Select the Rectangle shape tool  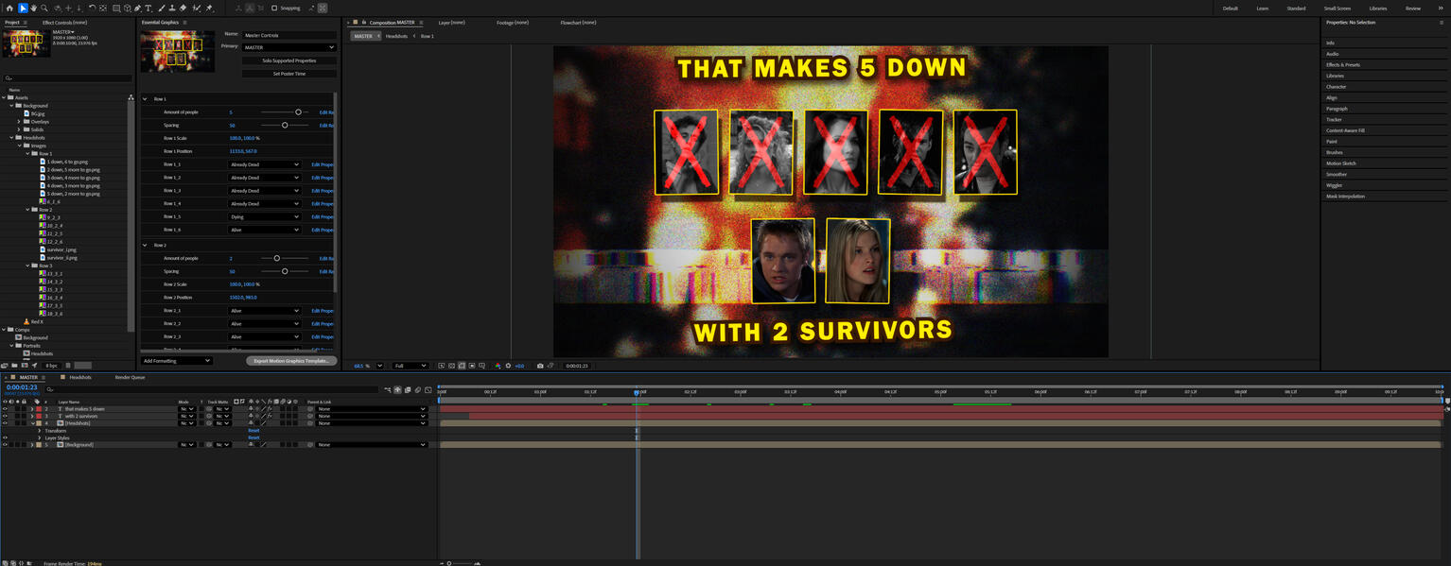tap(116, 8)
